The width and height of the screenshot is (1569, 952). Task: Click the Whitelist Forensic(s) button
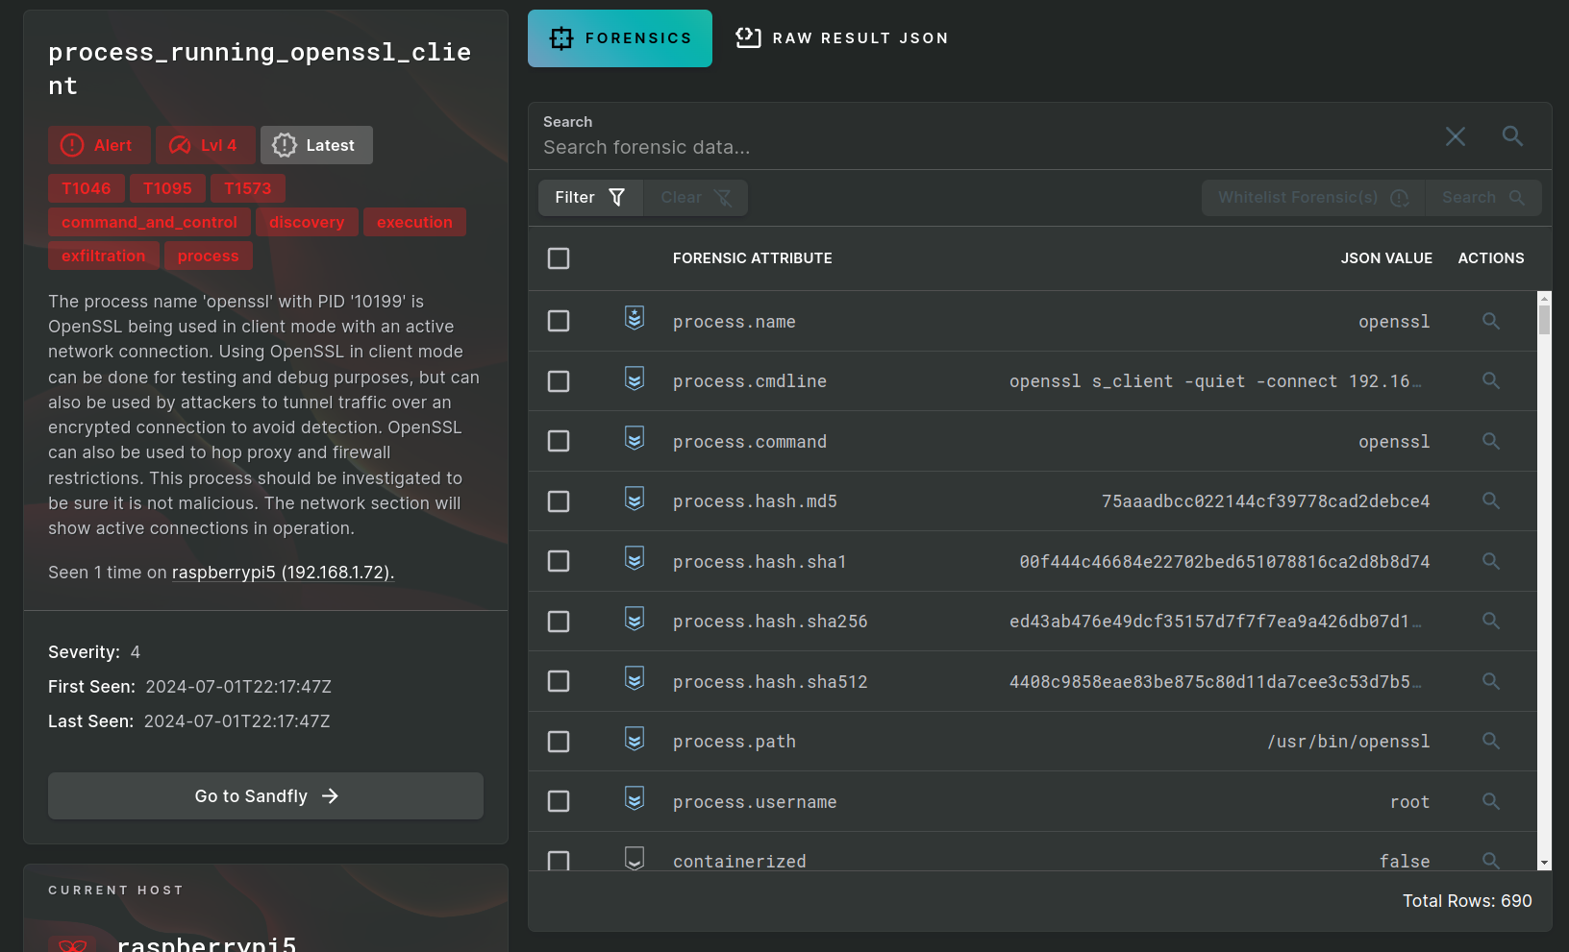coord(1313,197)
